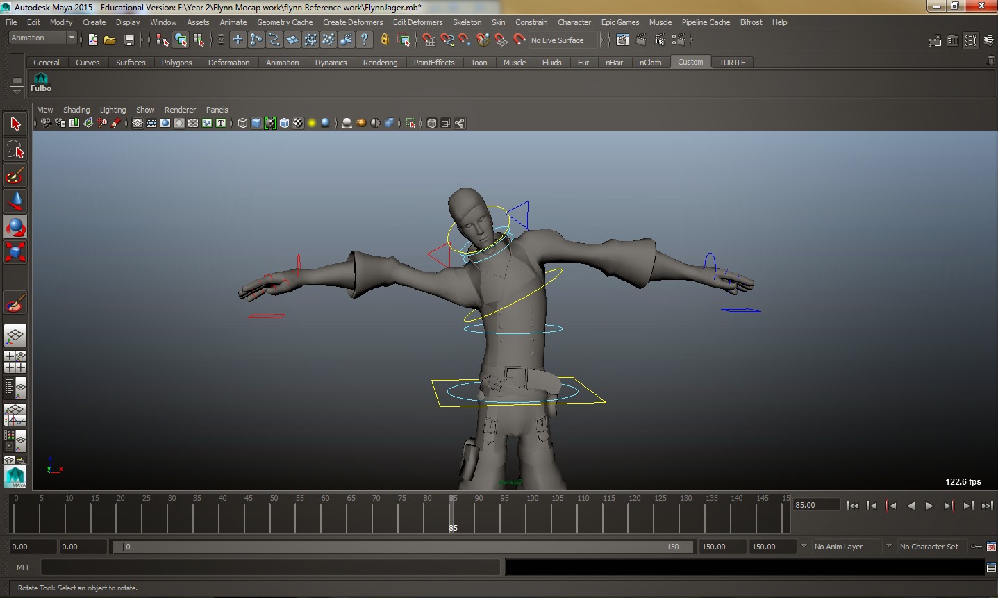Screen dimensions: 998x598
Task: Click the MEL command input line
Action: (x=270, y=567)
